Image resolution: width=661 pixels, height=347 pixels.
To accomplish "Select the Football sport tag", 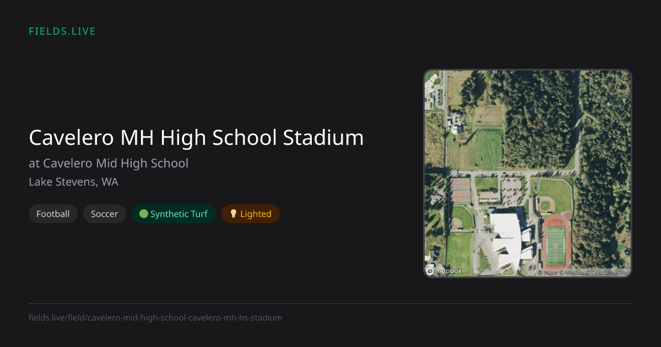I will (53, 214).
